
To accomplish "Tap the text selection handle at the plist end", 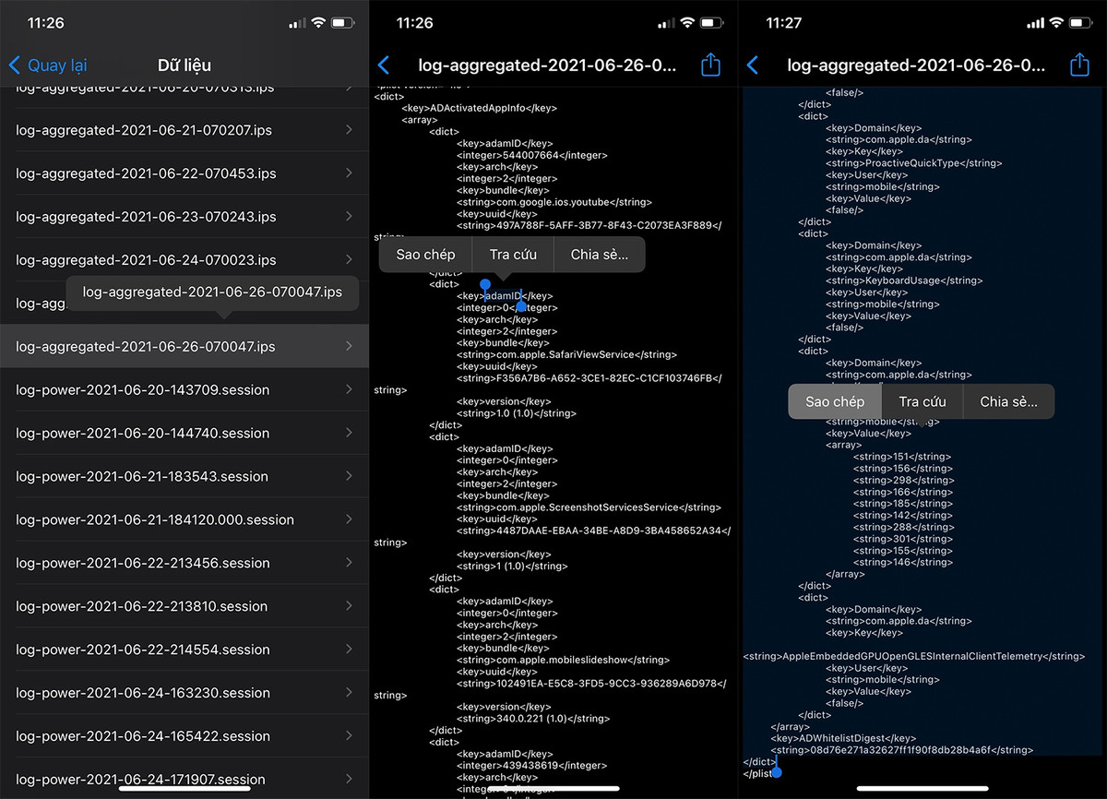I will 777,771.
